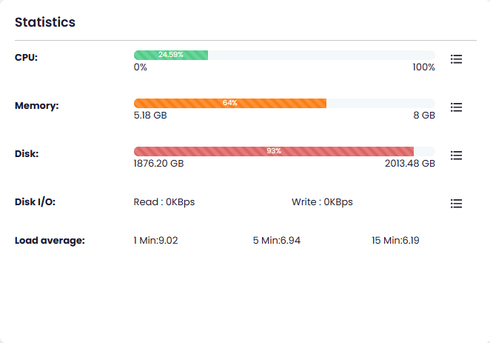Click the CPU label
490x343 pixels.
[26, 58]
